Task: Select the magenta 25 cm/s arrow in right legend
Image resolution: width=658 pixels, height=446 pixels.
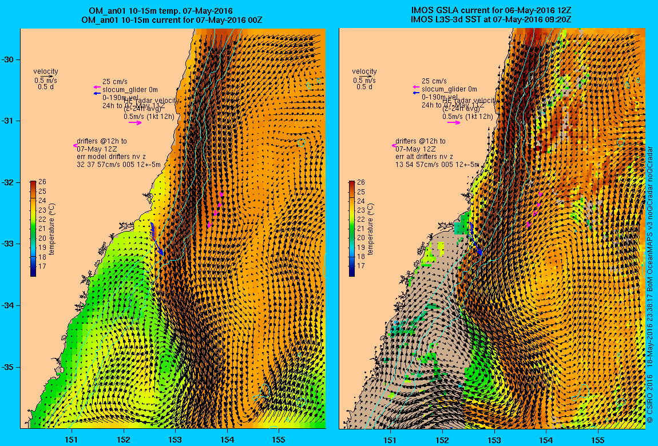Action: pos(416,87)
